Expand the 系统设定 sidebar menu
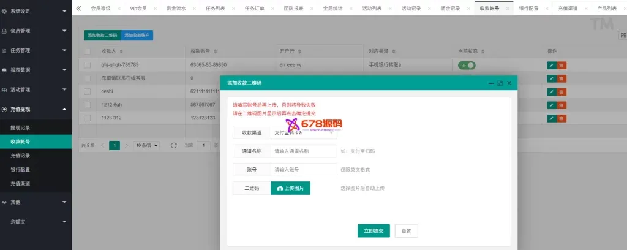 pyautogui.click(x=36, y=10)
